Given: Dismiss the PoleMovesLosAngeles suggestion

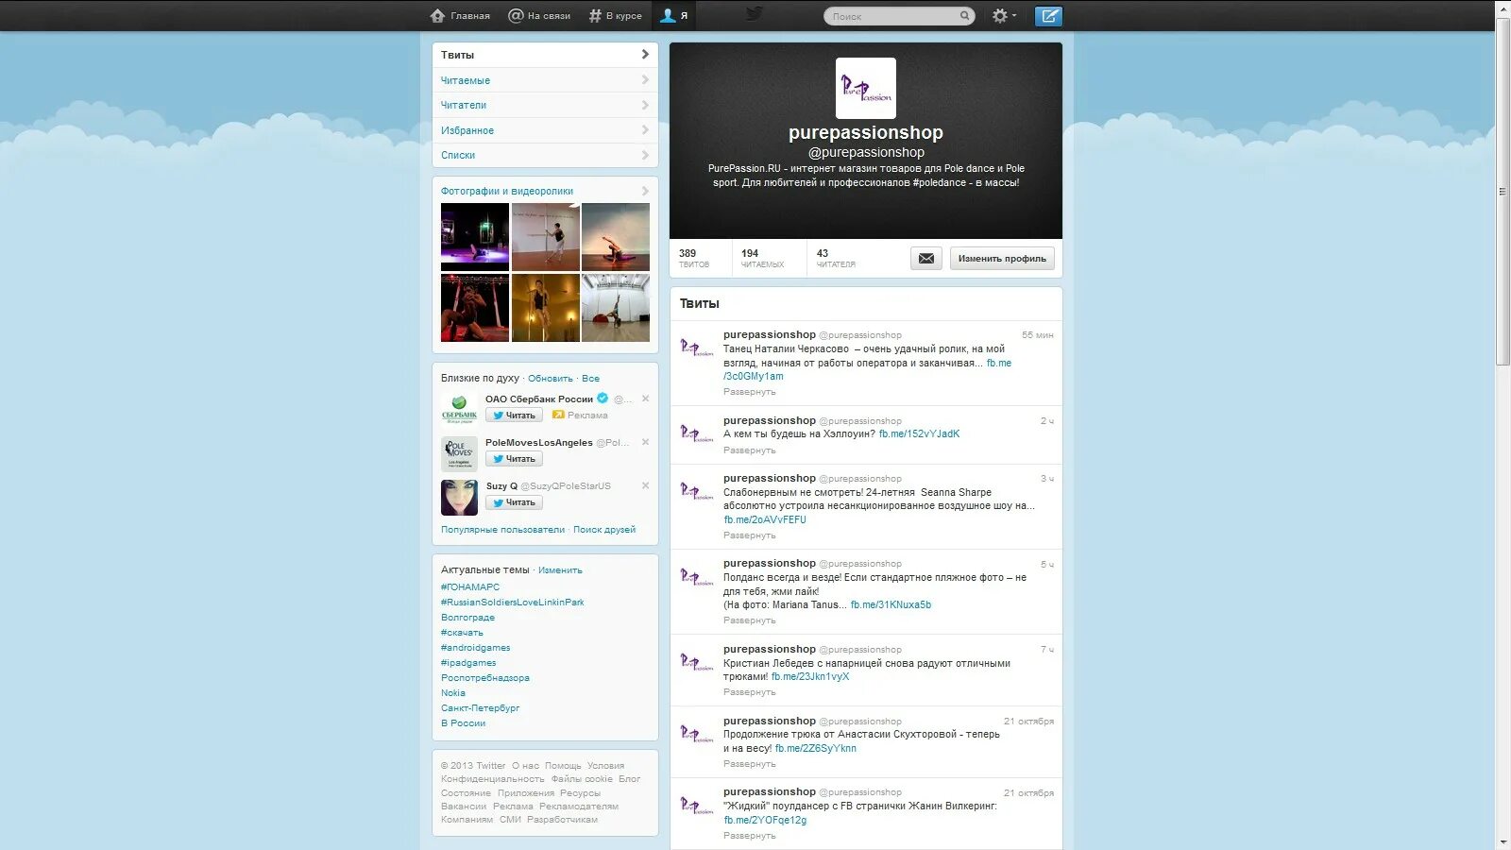Looking at the screenshot, I should [x=646, y=442].
